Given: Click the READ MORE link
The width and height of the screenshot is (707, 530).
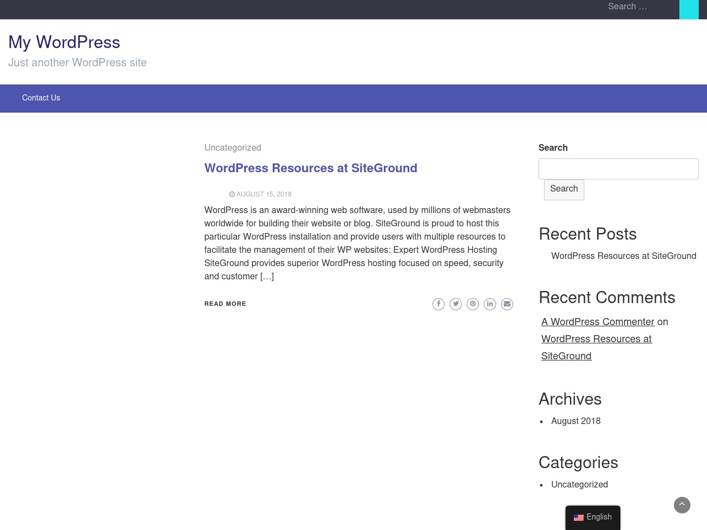Looking at the screenshot, I should pos(225,304).
